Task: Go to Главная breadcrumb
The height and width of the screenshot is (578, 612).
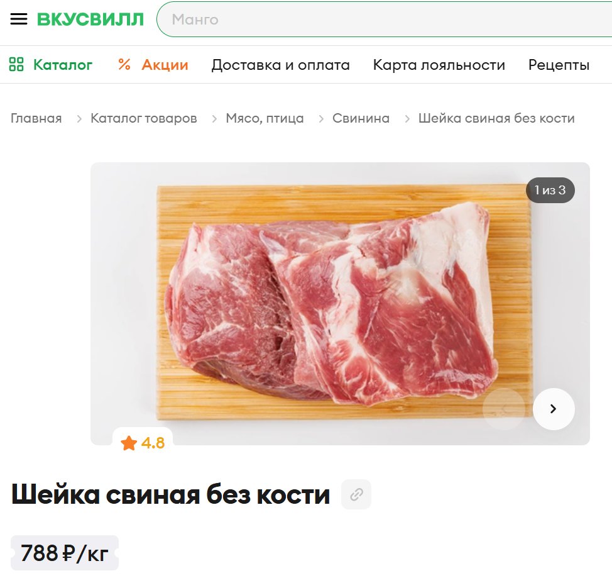Action: tap(36, 118)
